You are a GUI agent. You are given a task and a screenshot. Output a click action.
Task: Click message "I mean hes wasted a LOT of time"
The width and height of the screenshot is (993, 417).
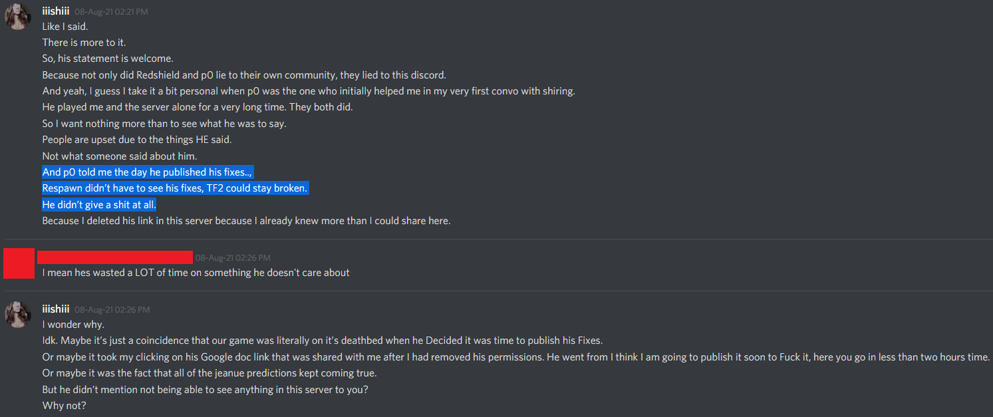196,273
